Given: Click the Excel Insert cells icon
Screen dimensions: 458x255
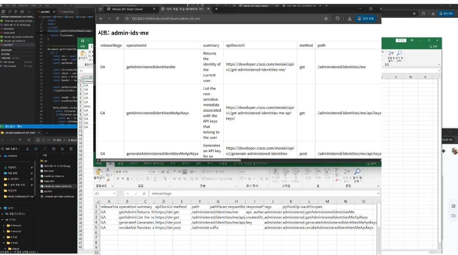Looking at the screenshot, I should coord(308,171).
